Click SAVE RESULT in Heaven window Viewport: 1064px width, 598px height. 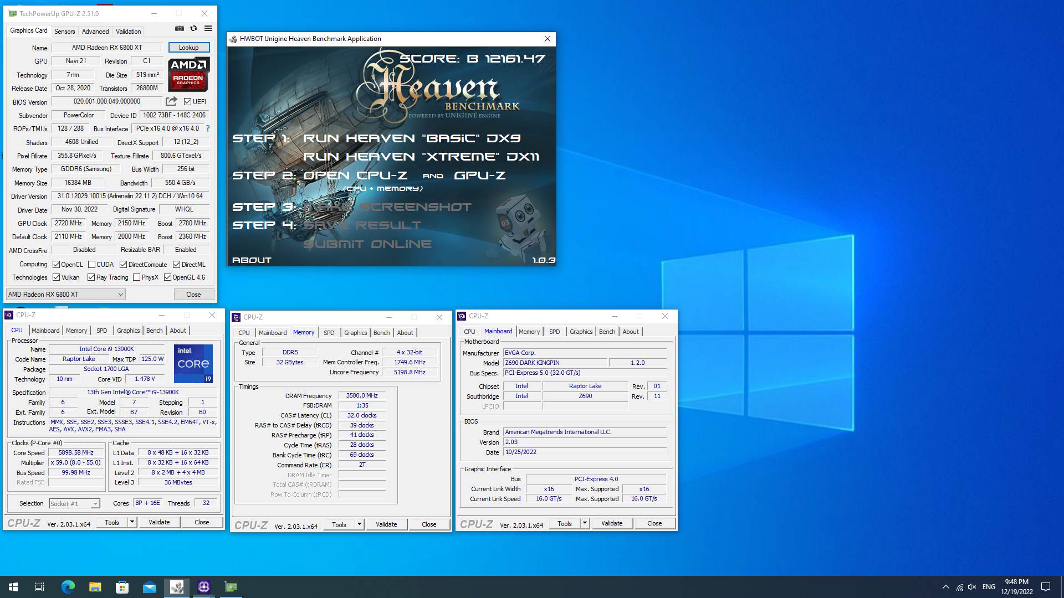[x=362, y=225]
